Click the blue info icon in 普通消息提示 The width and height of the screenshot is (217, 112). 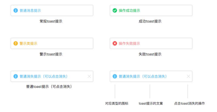coord(16,10)
